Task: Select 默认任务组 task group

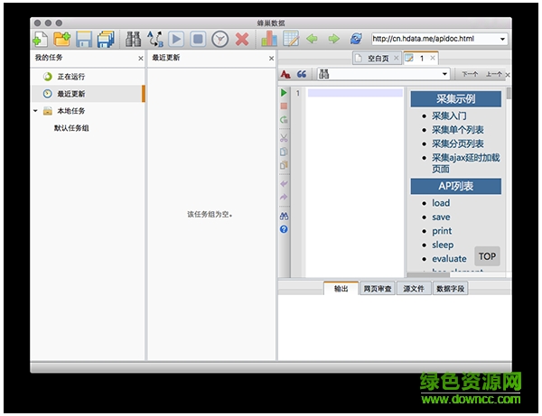Action: pyautogui.click(x=71, y=128)
